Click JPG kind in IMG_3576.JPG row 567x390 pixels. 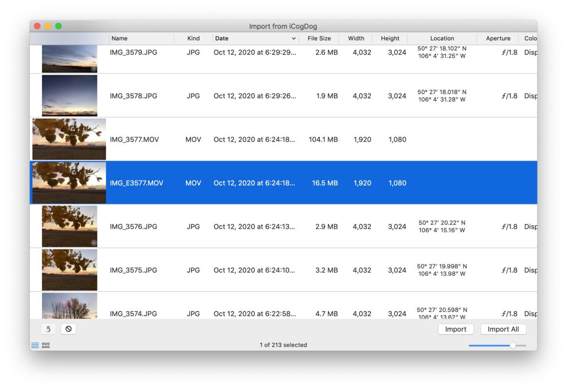(x=193, y=226)
